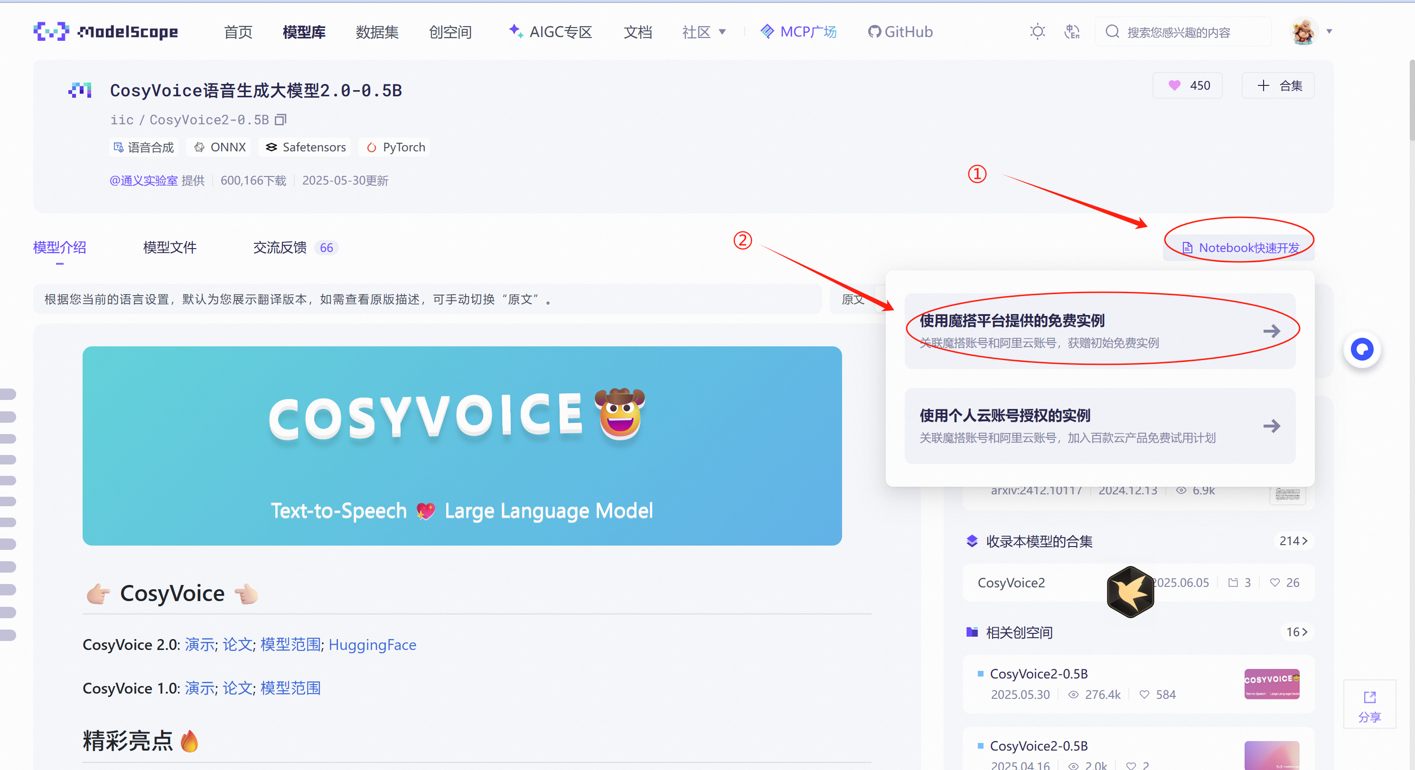Open the CosyVoice2 collection card

[1138, 582]
